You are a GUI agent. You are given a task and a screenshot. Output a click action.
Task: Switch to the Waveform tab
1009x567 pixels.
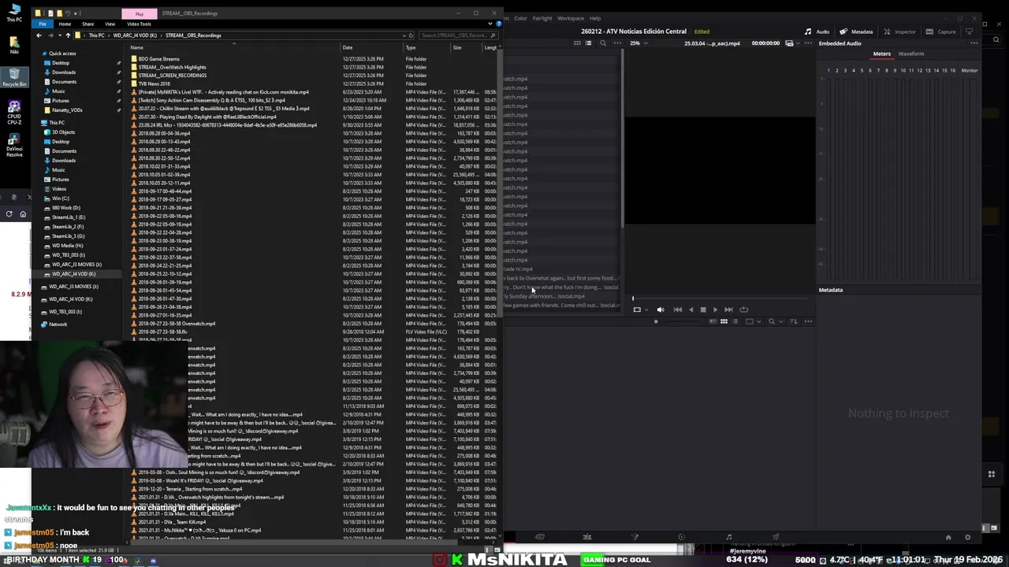pyautogui.click(x=910, y=54)
